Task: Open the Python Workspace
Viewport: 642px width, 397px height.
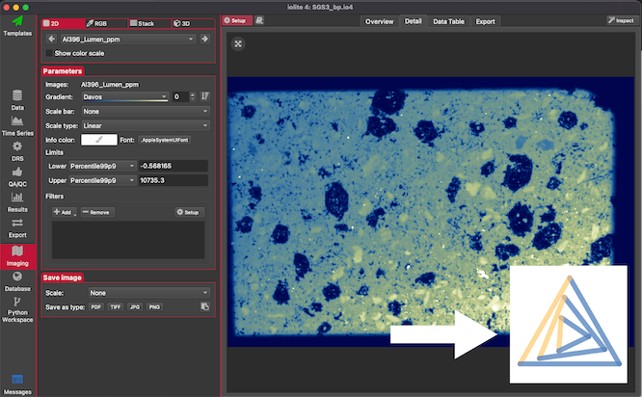Action: (17, 310)
